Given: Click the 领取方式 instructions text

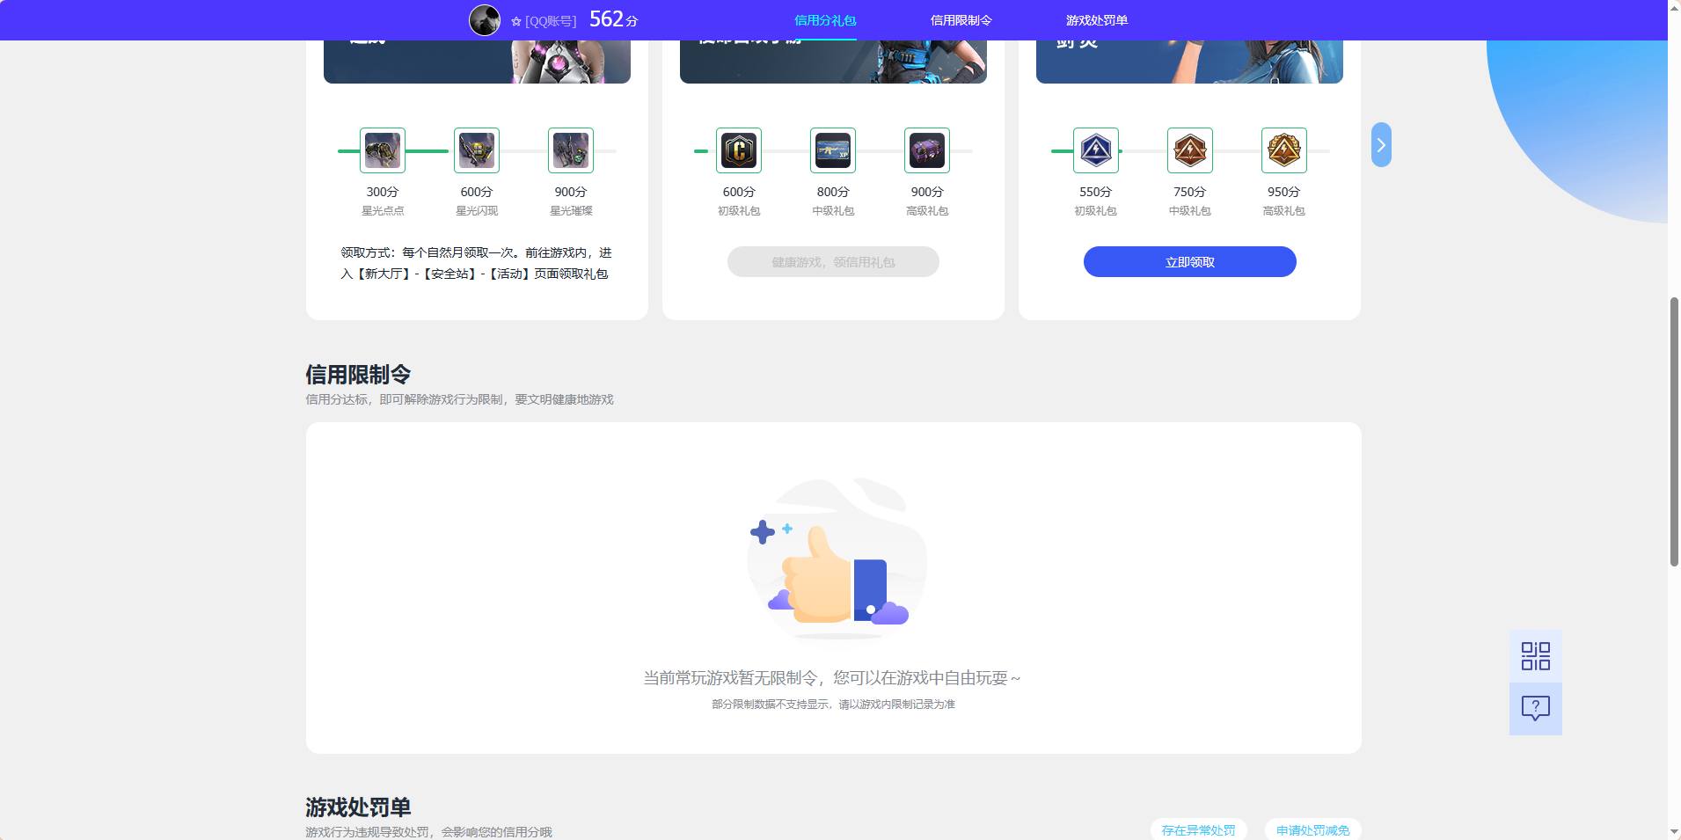Looking at the screenshot, I should [x=476, y=263].
